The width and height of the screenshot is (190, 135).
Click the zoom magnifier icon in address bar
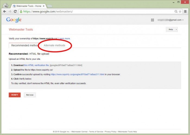(176, 12)
